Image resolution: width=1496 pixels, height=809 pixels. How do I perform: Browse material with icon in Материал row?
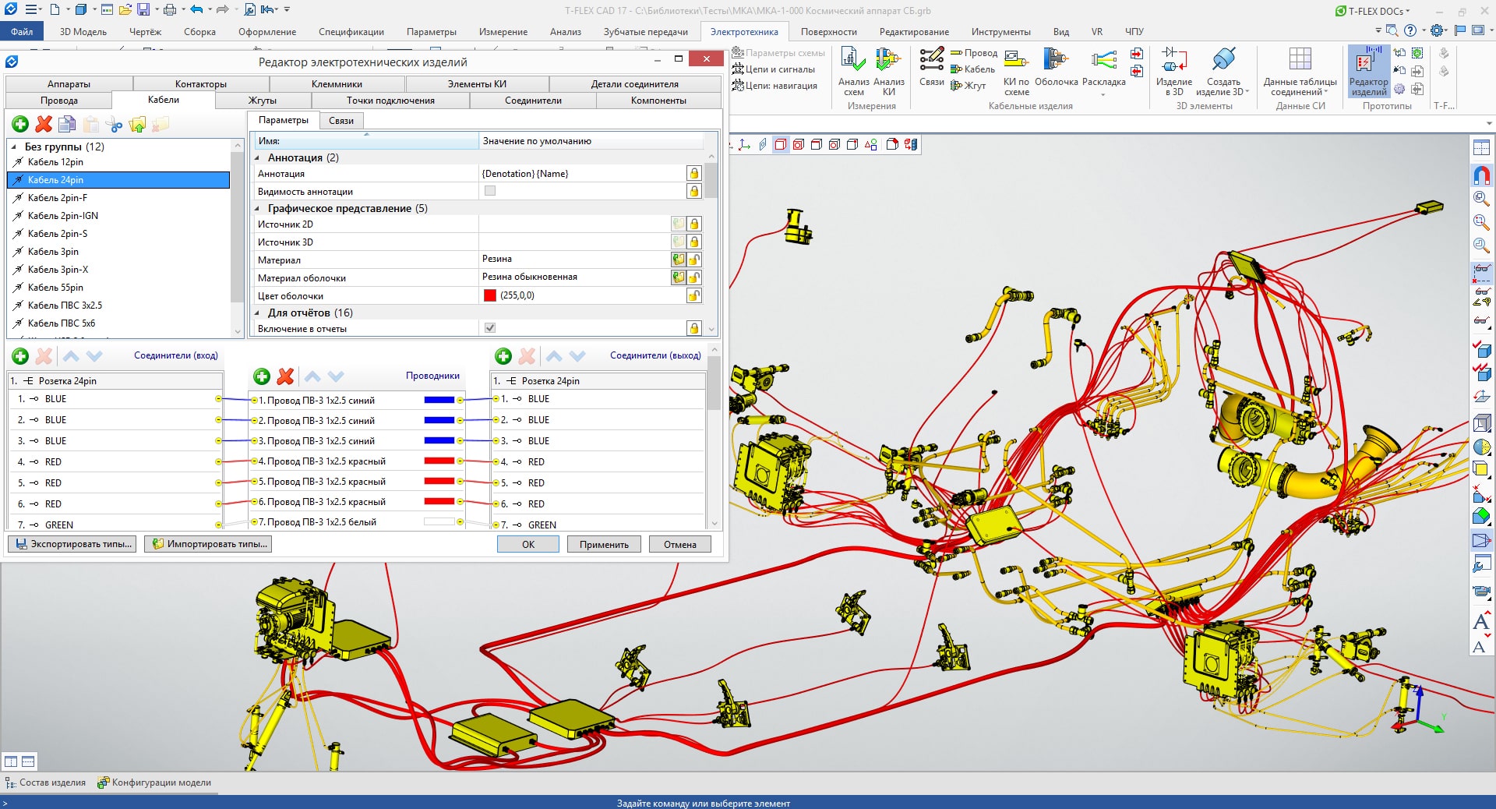(679, 260)
